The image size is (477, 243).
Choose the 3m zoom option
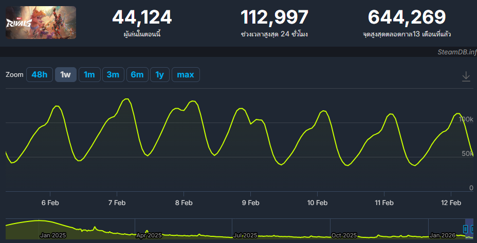(x=113, y=74)
